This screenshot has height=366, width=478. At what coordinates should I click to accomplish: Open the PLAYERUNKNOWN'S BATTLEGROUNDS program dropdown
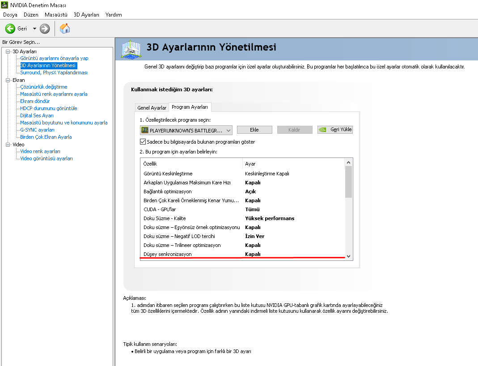(186, 130)
